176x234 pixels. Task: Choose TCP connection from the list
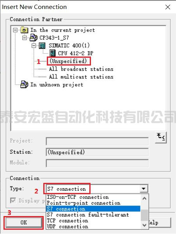[68, 221]
